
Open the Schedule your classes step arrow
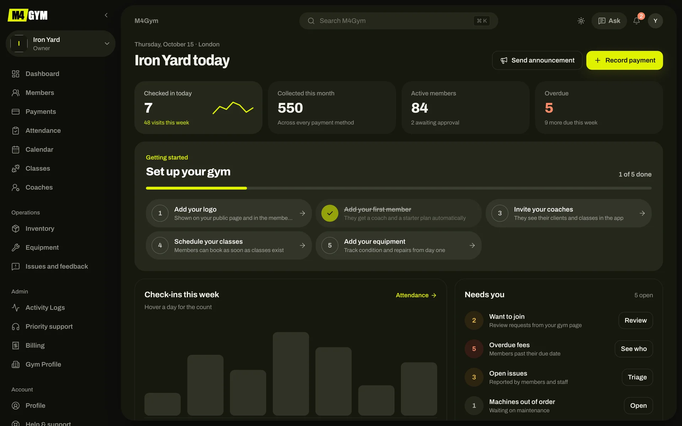(x=302, y=245)
